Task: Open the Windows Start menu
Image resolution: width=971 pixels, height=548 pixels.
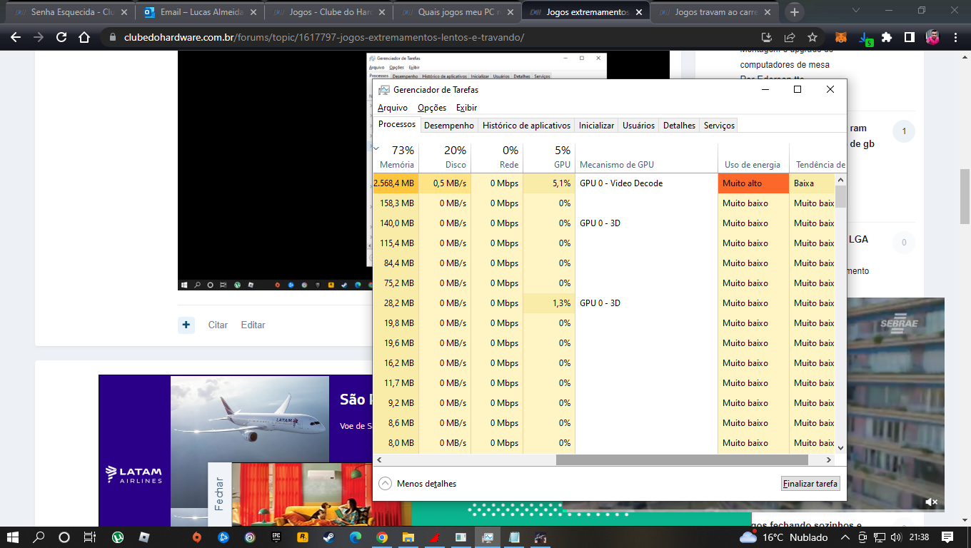Action: tap(13, 537)
